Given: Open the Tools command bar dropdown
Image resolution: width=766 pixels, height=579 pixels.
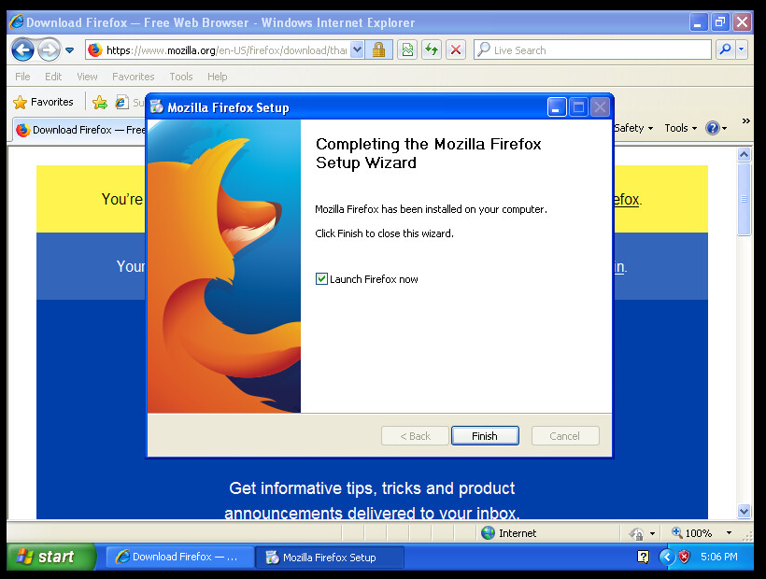Looking at the screenshot, I should [x=680, y=128].
